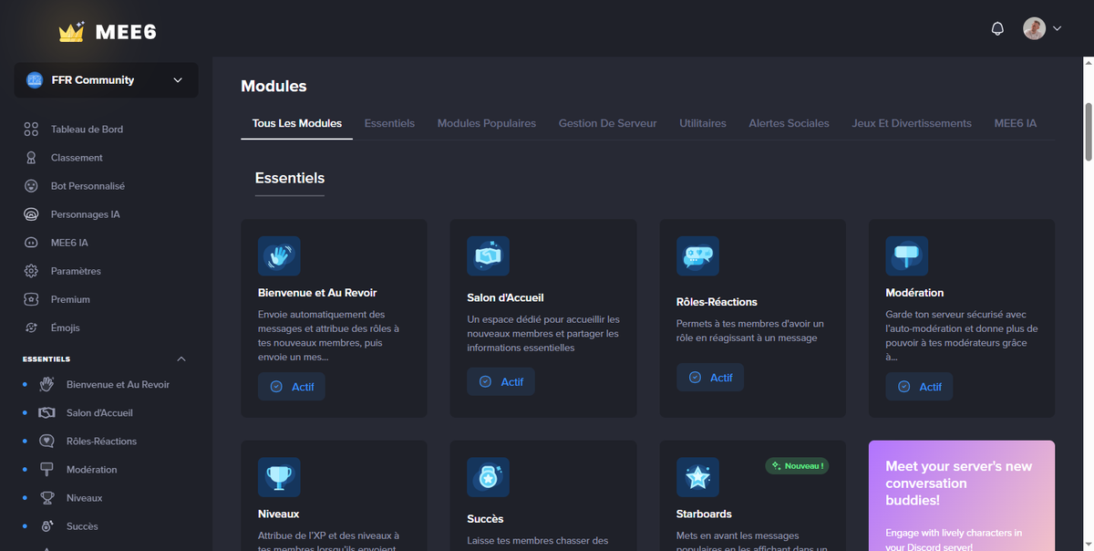Click the Rôles-Réactions sidebar icon
This screenshot has width=1094, height=551.
(x=46, y=441)
